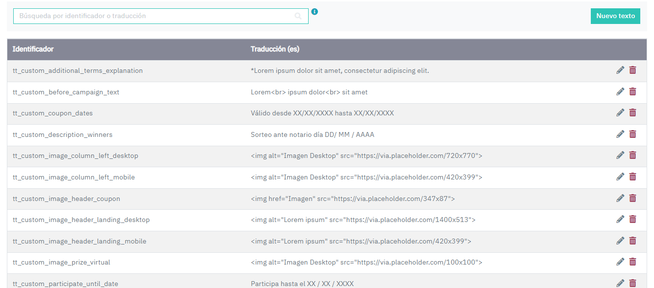Delete the tt_custom_image_header_landing_mobile entry

(x=632, y=241)
